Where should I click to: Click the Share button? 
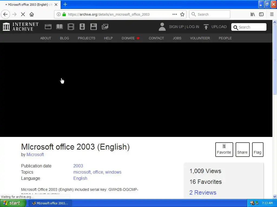point(242,149)
